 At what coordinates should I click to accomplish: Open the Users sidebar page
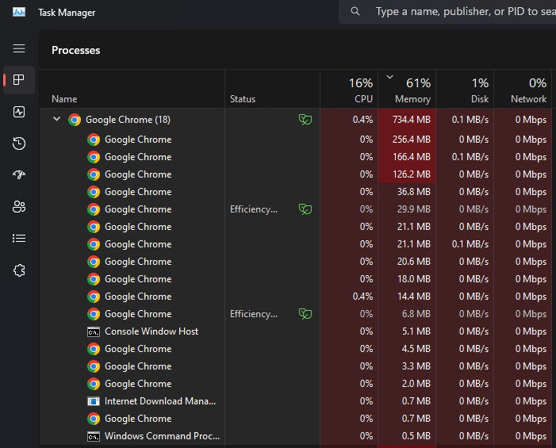click(x=19, y=207)
